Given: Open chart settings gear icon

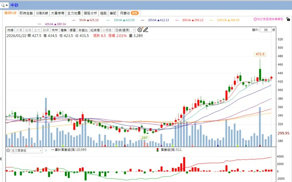Looking at the screenshot, I should pos(140,30).
